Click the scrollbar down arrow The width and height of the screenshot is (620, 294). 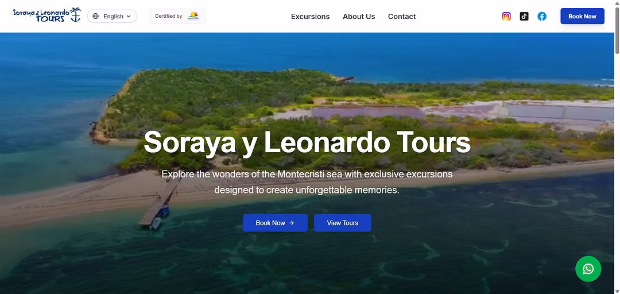617,291
